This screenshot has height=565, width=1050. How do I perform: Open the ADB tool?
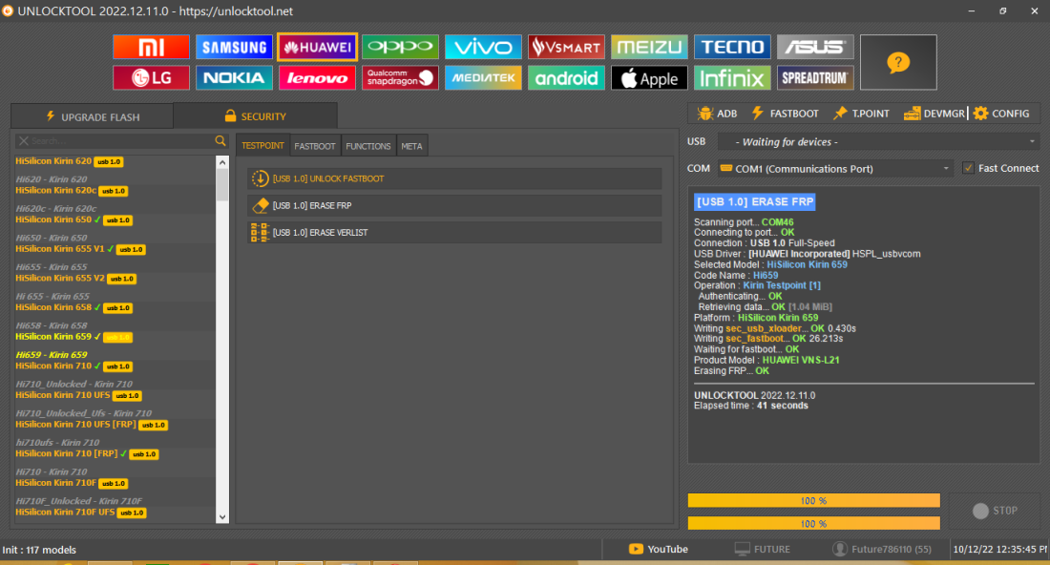[717, 114]
